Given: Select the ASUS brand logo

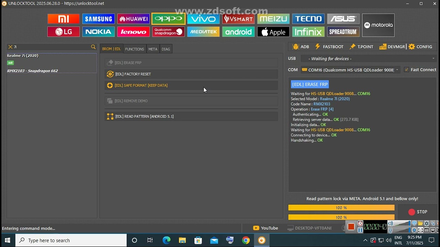Looking at the screenshot, I should (x=343, y=19).
